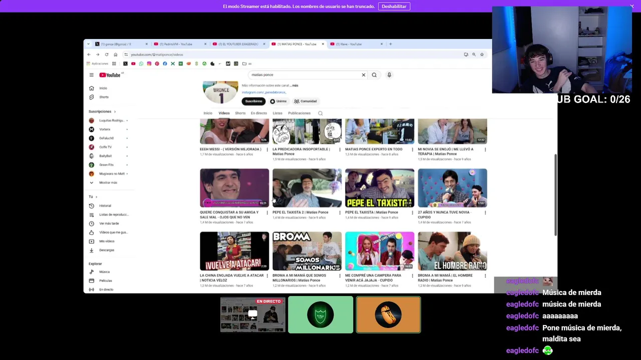The image size is (641, 360).
Task: Open Vídeos que me gustan
Action: tap(107, 232)
